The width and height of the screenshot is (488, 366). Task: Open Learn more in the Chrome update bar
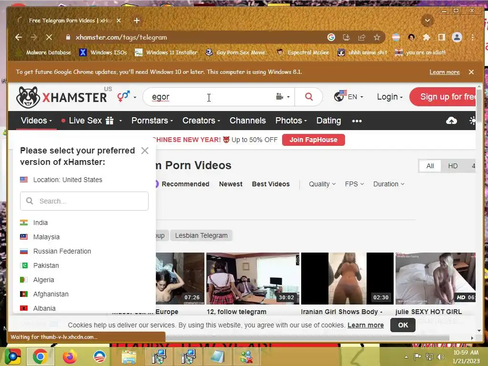[x=445, y=72]
